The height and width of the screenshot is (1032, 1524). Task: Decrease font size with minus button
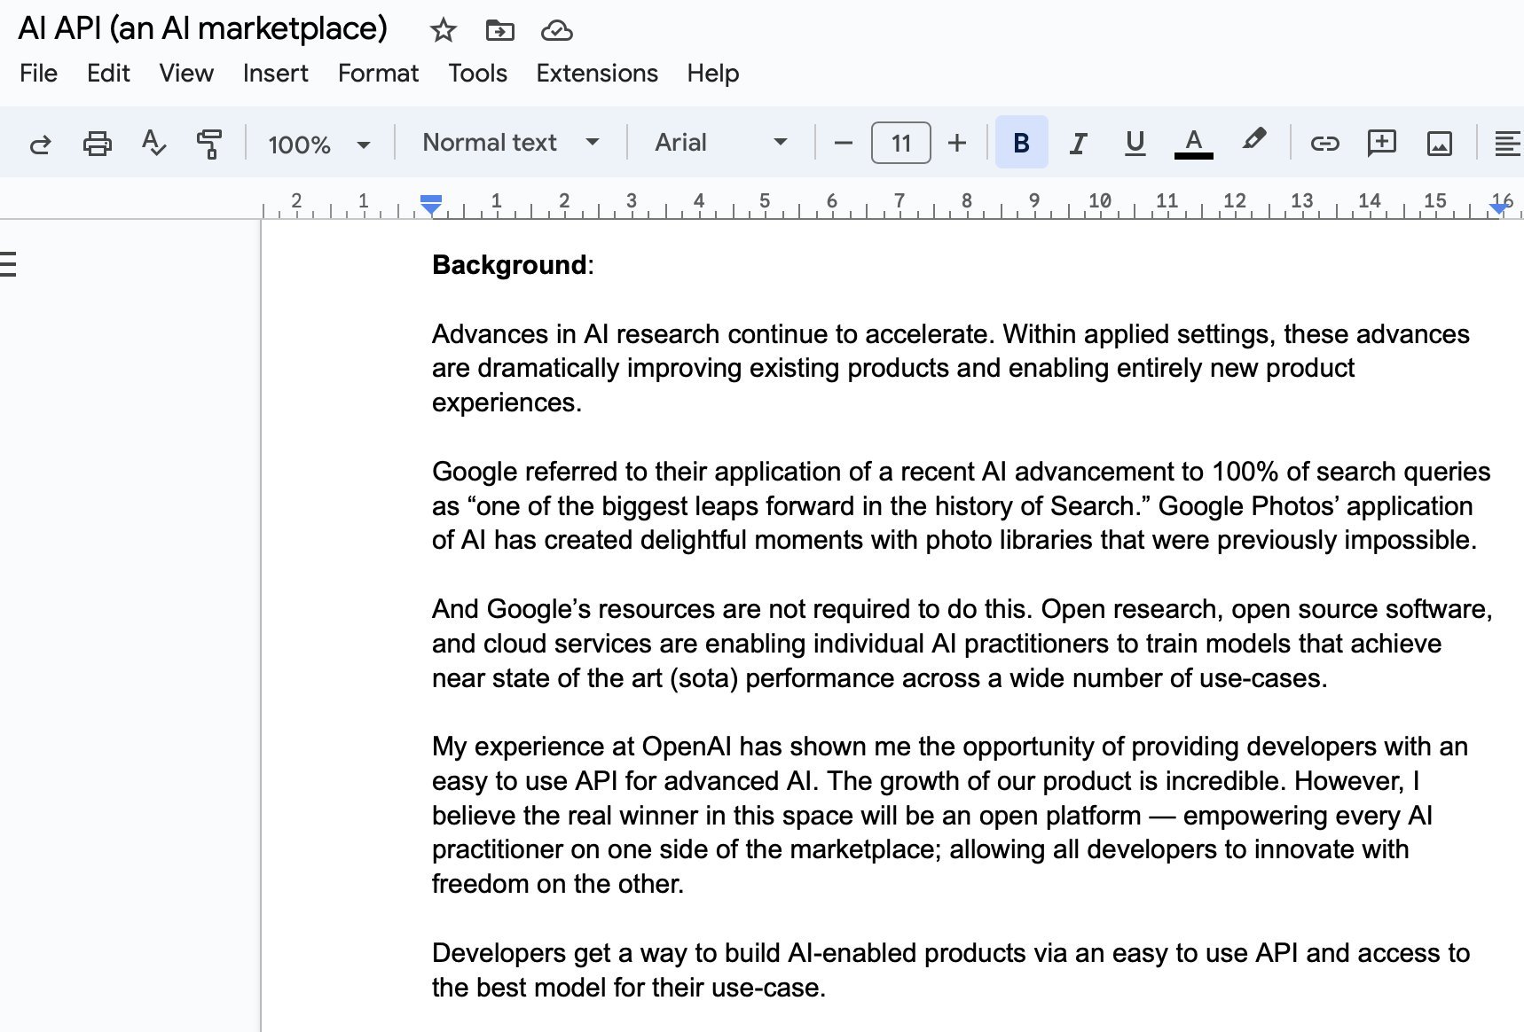844,143
